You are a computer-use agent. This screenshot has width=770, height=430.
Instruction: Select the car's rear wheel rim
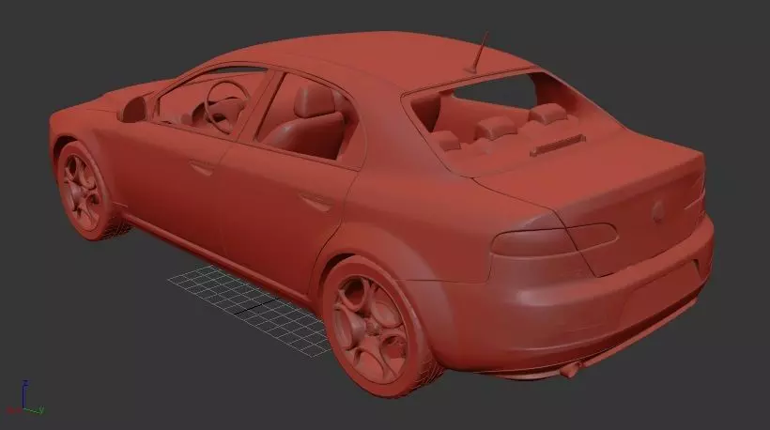click(369, 328)
